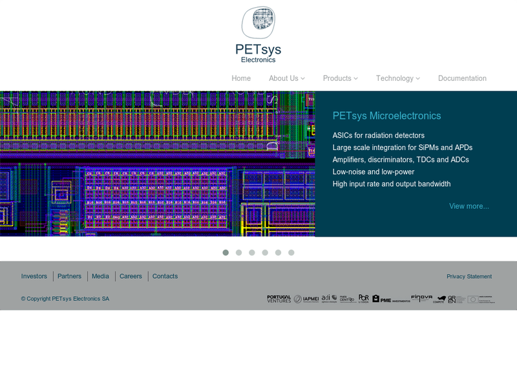Click the PETsys Microelectronics heading
The image size is (517, 388).
pyautogui.click(x=386, y=116)
